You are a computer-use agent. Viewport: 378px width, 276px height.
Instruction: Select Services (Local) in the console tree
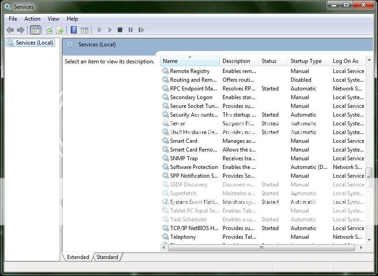(x=34, y=43)
